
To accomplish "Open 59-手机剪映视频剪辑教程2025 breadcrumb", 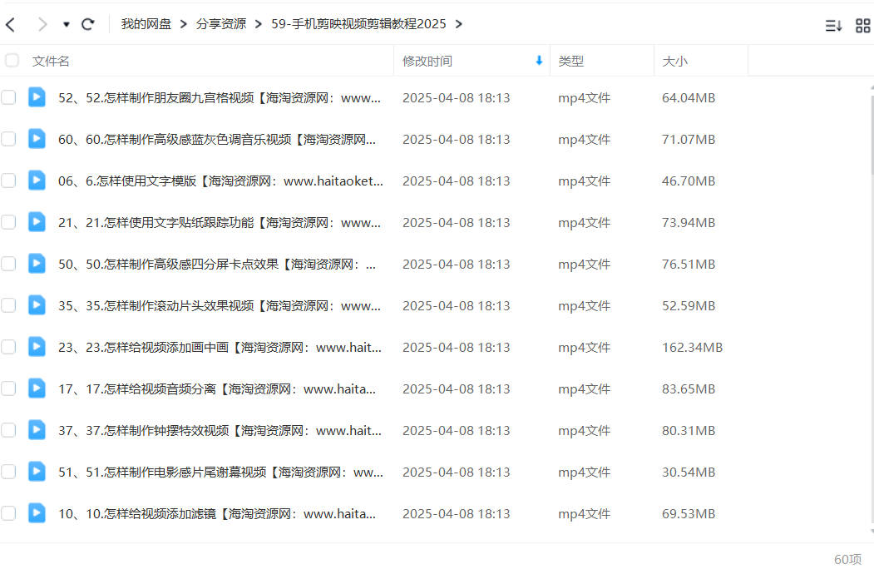I will pos(358,24).
